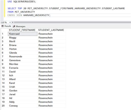Select the Merill cell
The image size is (131, 110).
pos(23,41)
